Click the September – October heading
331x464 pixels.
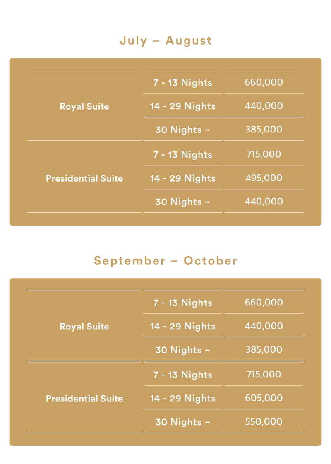pyautogui.click(x=165, y=261)
